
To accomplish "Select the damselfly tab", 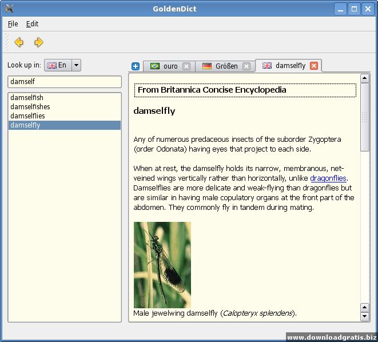I will tap(288, 66).
